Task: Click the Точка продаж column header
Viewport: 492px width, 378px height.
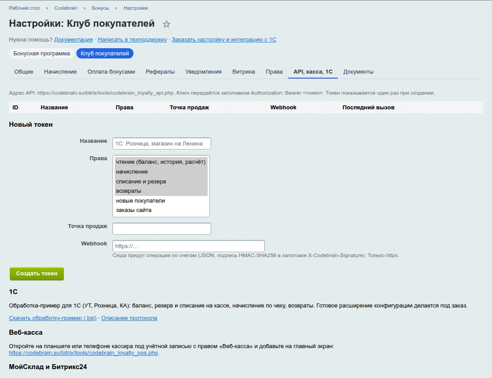Action: click(189, 107)
